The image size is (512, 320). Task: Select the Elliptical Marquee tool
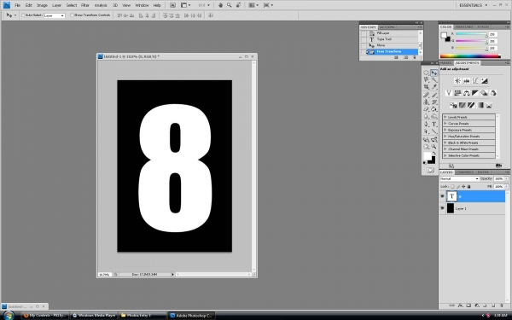point(426,73)
